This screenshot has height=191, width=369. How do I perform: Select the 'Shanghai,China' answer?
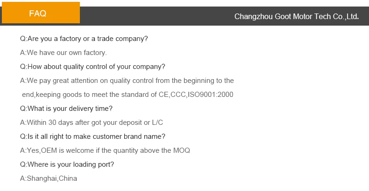[49, 178]
